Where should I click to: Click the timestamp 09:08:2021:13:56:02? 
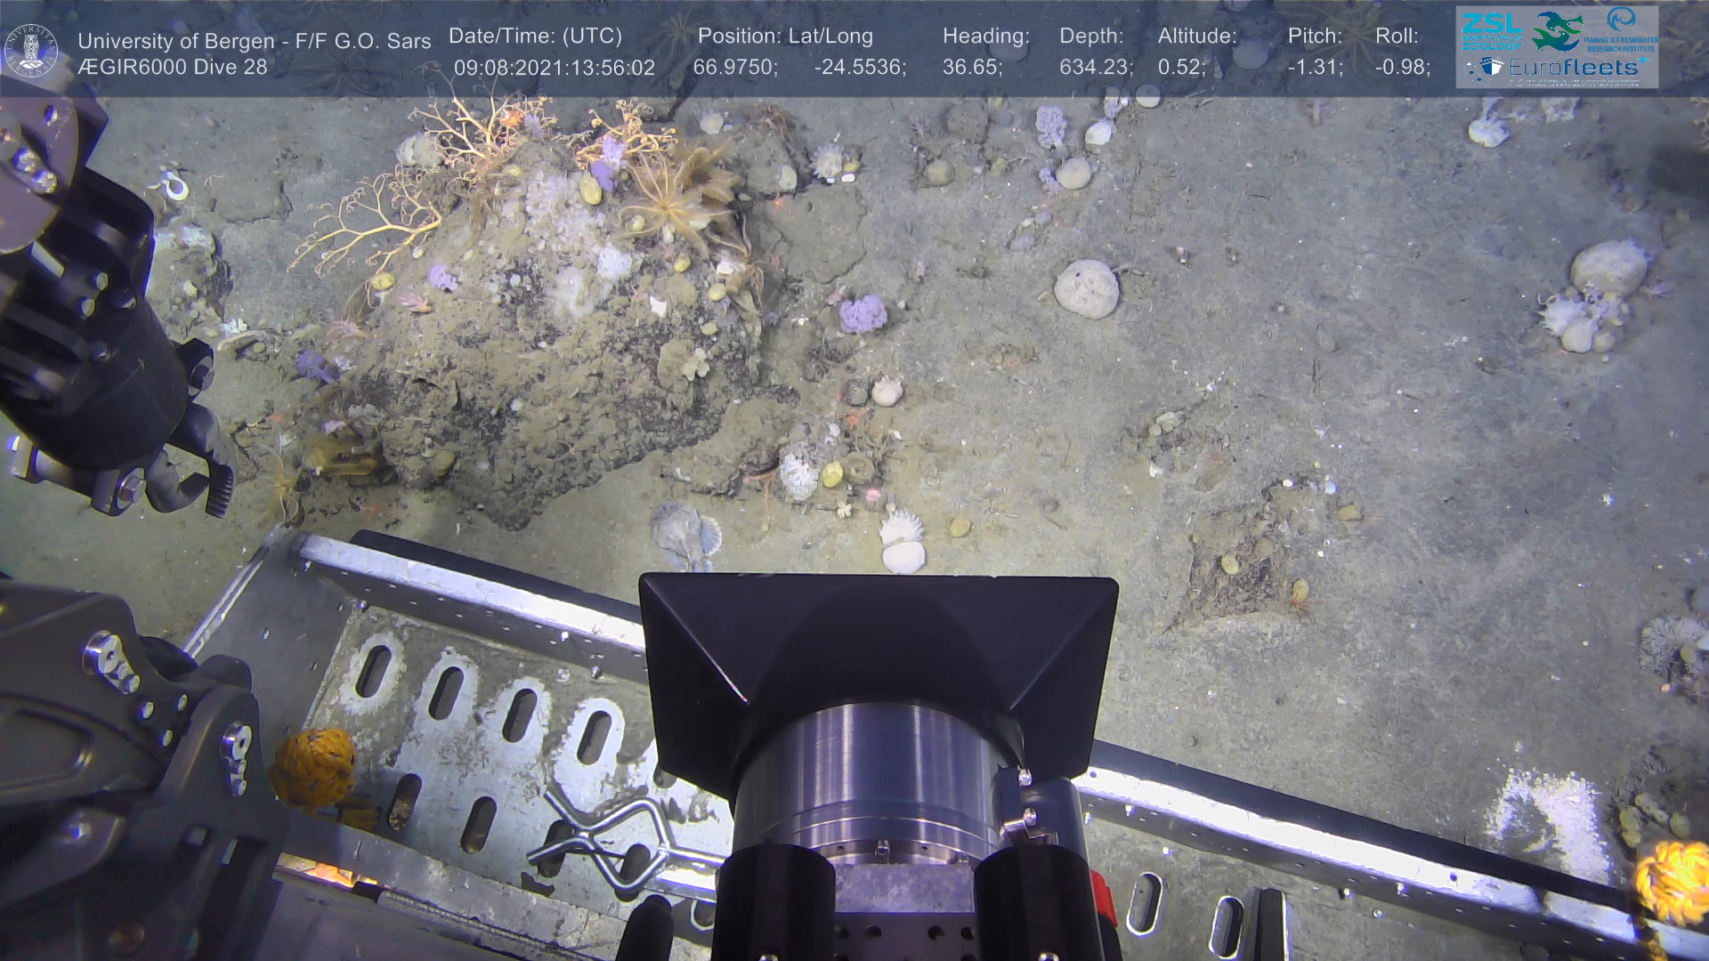(554, 68)
